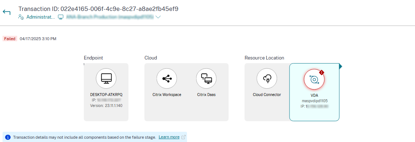Select the failed VDA component icon
The height and width of the screenshot is (142, 415).
[314, 80]
